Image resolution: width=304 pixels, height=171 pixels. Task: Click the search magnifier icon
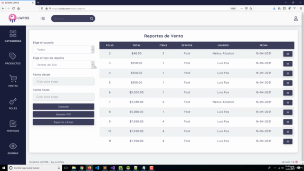tap(92, 19)
